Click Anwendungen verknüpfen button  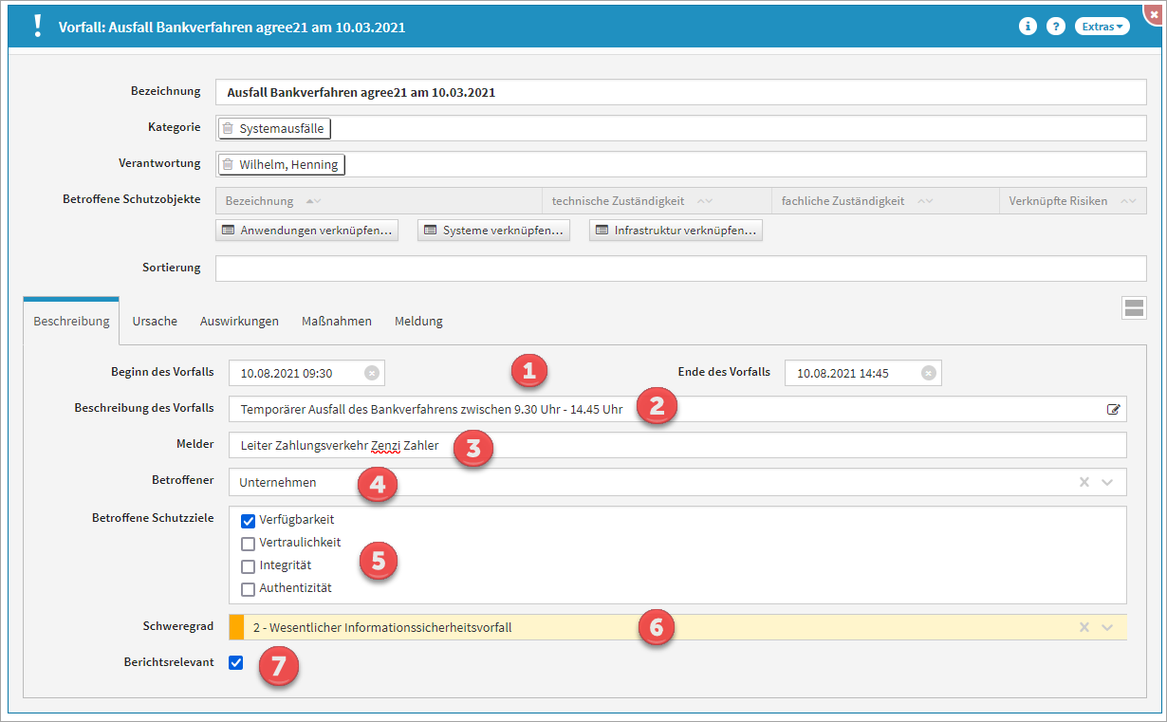[x=307, y=231]
